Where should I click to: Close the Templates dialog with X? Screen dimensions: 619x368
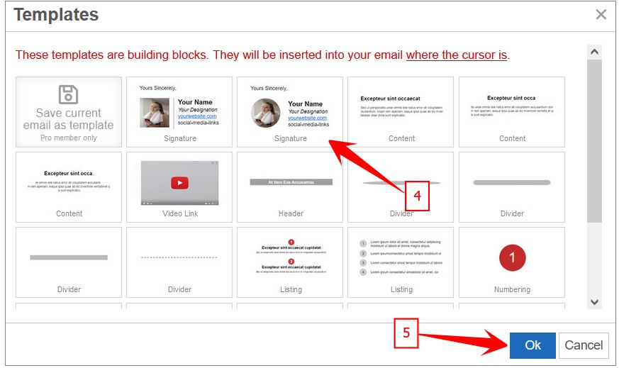(x=601, y=15)
